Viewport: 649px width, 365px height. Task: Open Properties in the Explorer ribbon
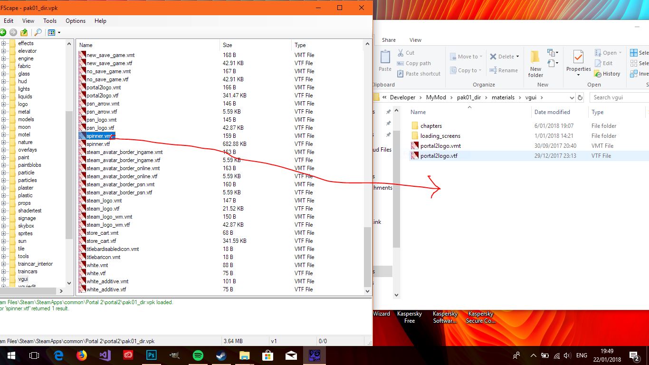578,64
